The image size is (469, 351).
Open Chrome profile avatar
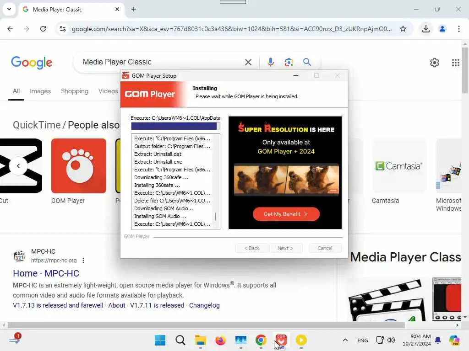[442, 29]
